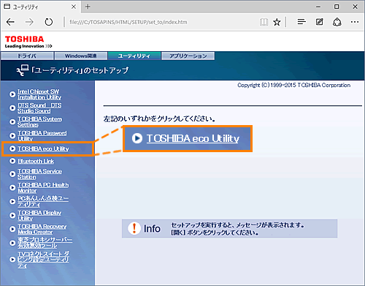Screen dimensions: 365x286
Task: Click the browser Back arrow
Action: [x=10, y=22]
